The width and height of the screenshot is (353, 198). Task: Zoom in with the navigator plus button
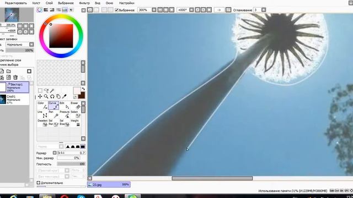pyautogui.click(x=26, y=26)
